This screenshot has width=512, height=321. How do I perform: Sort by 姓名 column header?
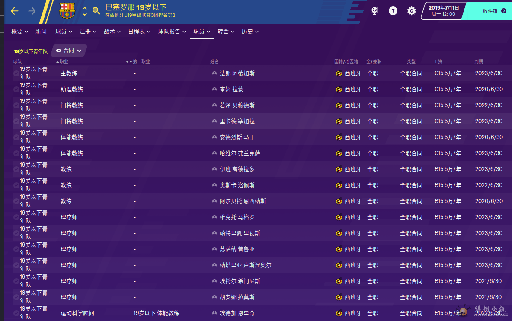(x=214, y=61)
